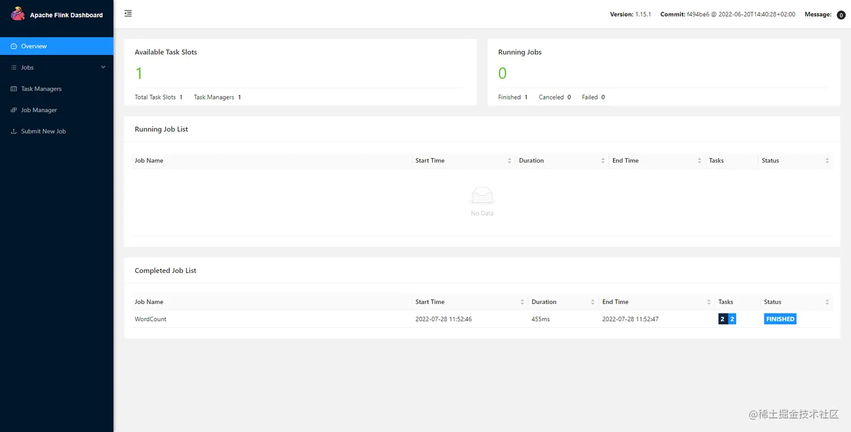Click the Overview dashboard icon
This screenshot has width=851, height=432.
pos(14,46)
